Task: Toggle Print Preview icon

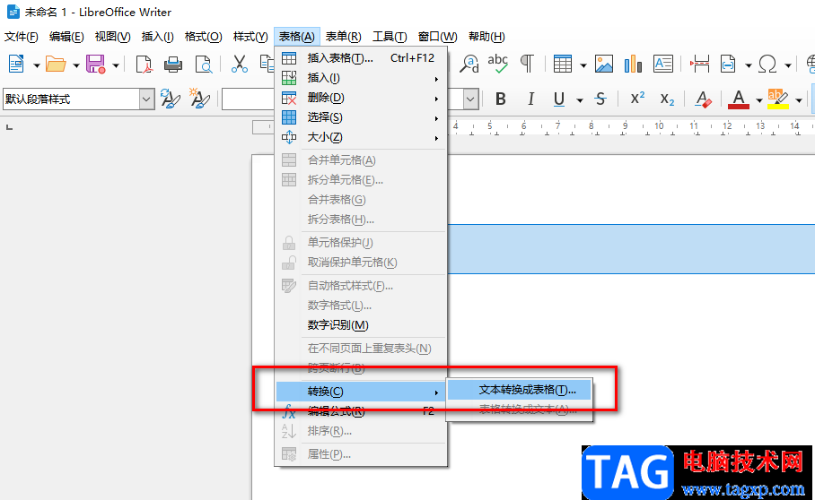Action: pyautogui.click(x=203, y=65)
